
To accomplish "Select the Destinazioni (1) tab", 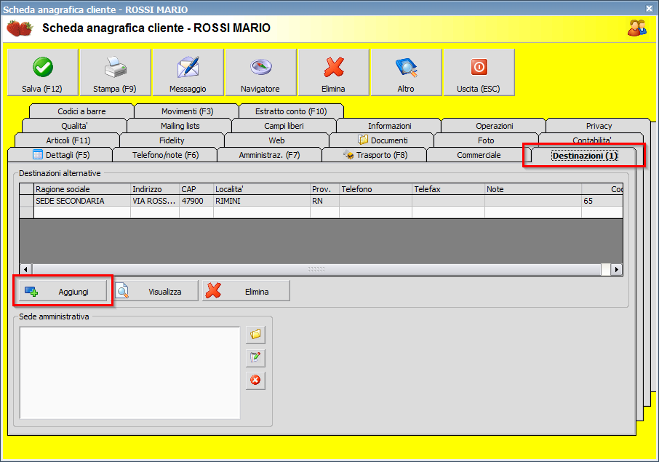I will (584, 156).
